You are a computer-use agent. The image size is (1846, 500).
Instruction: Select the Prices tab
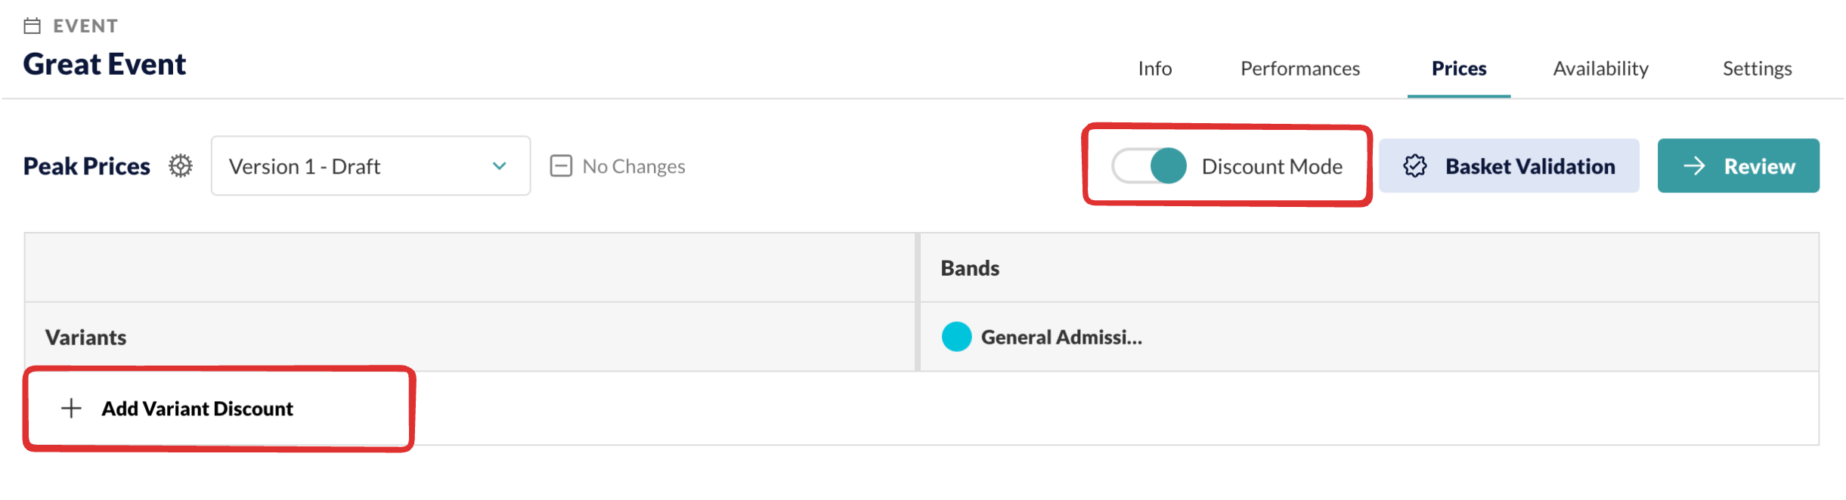(1459, 69)
